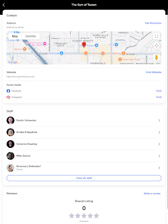The height and width of the screenshot is (224, 168).
Task: Open Kristen Fitzpatrick's avatar
Action: (10, 132)
